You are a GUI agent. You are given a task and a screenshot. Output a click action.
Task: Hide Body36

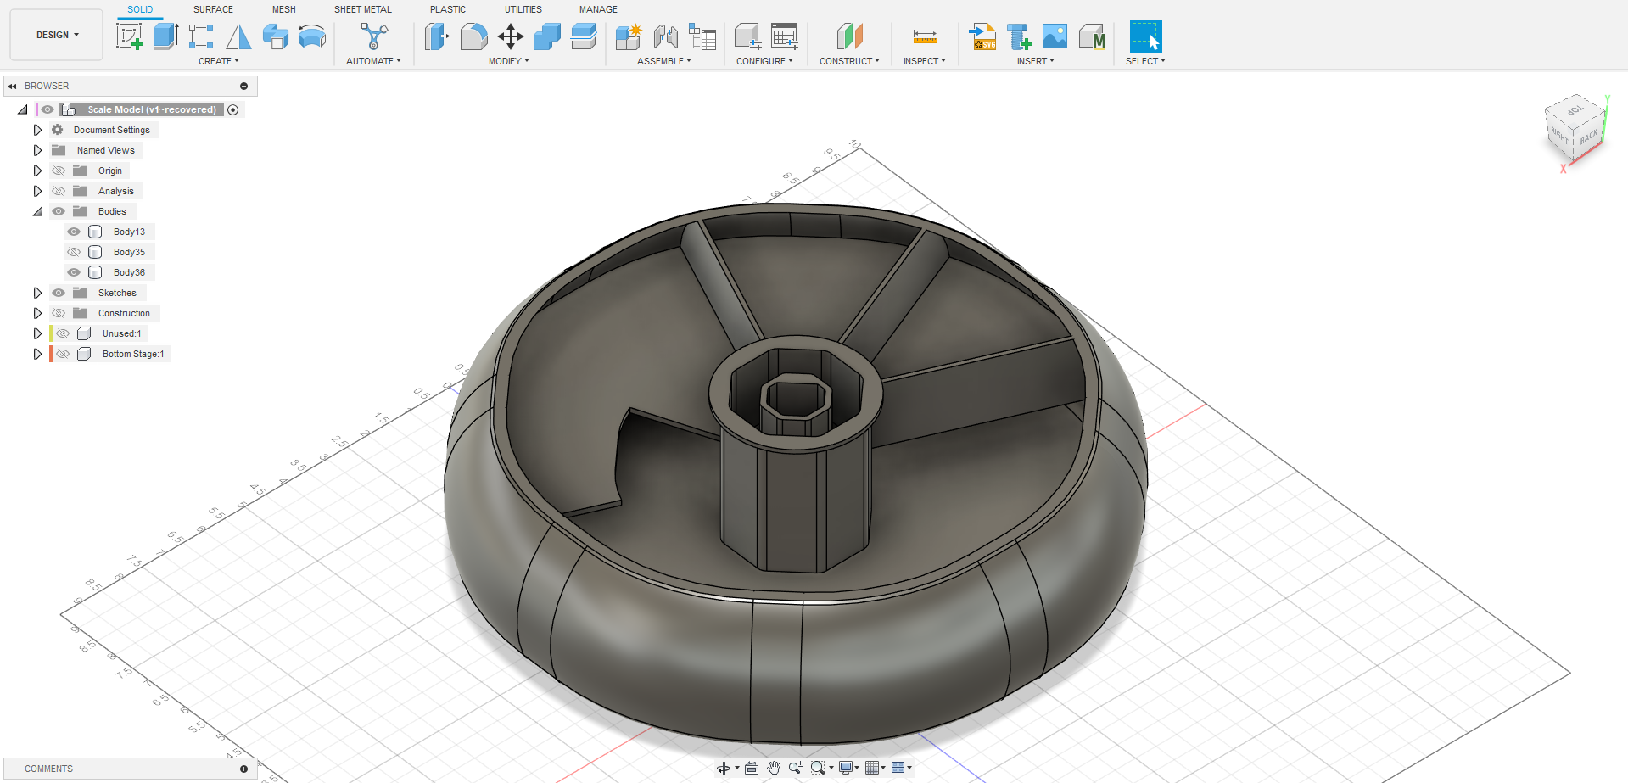74,272
